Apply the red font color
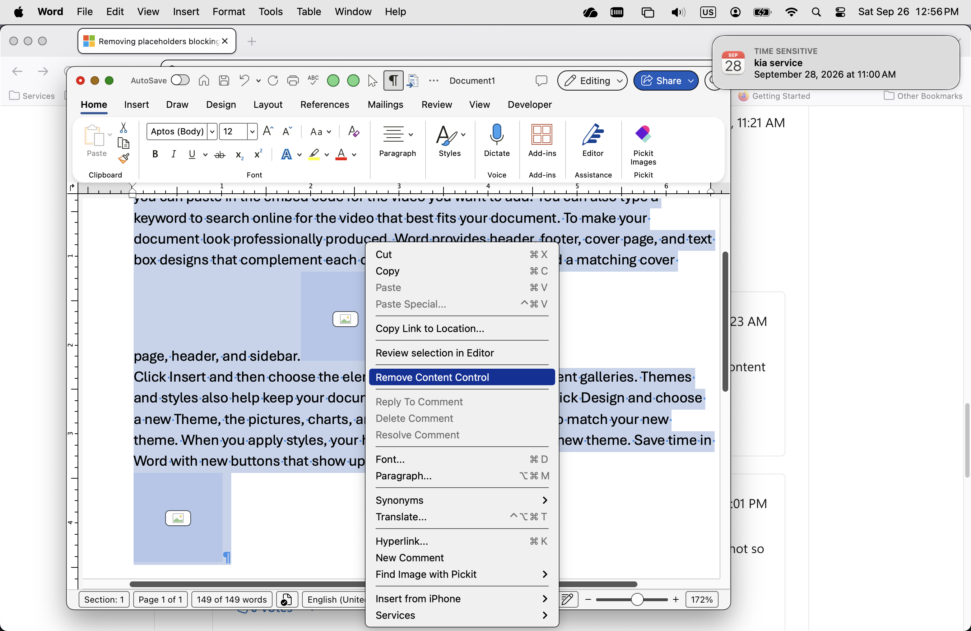Viewport: 971px width, 631px height. tap(341, 154)
